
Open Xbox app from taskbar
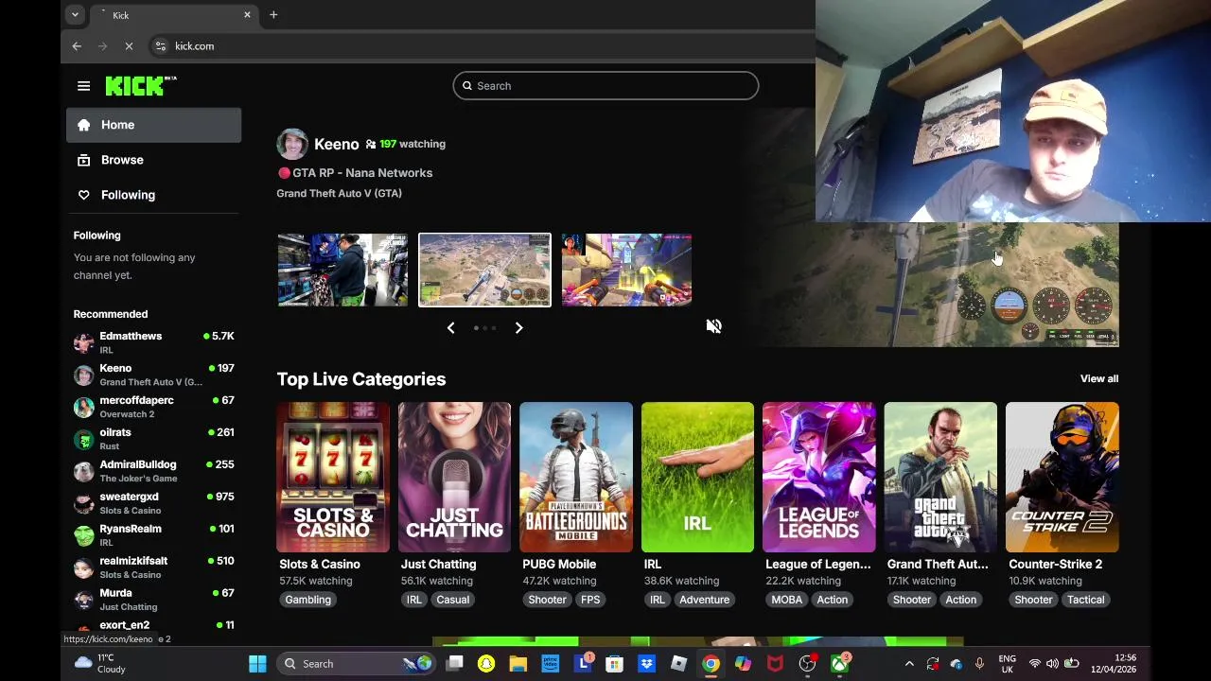(839, 663)
